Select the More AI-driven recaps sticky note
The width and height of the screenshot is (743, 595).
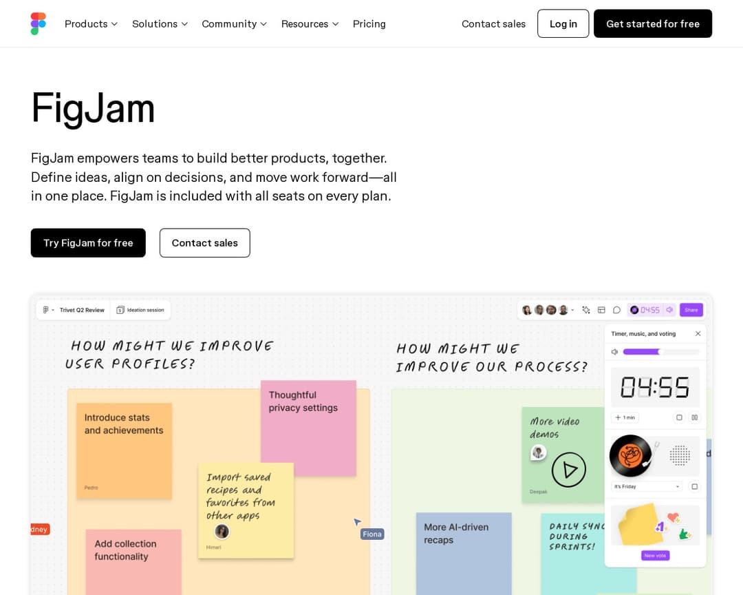[x=464, y=554]
